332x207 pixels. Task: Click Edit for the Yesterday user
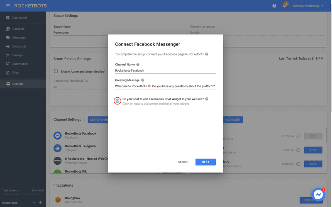pos(313,164)
